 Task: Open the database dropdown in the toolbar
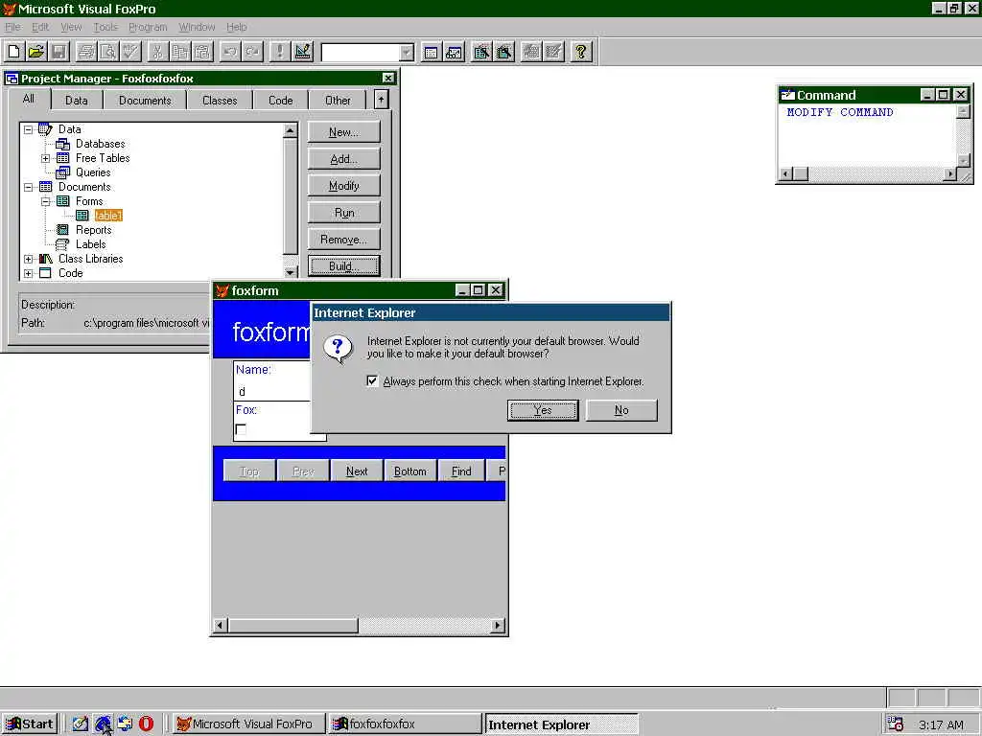pos(407,53)
